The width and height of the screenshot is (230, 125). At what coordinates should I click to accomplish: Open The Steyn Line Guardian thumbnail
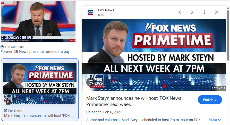pyautogui.click(x=38, y=21)
